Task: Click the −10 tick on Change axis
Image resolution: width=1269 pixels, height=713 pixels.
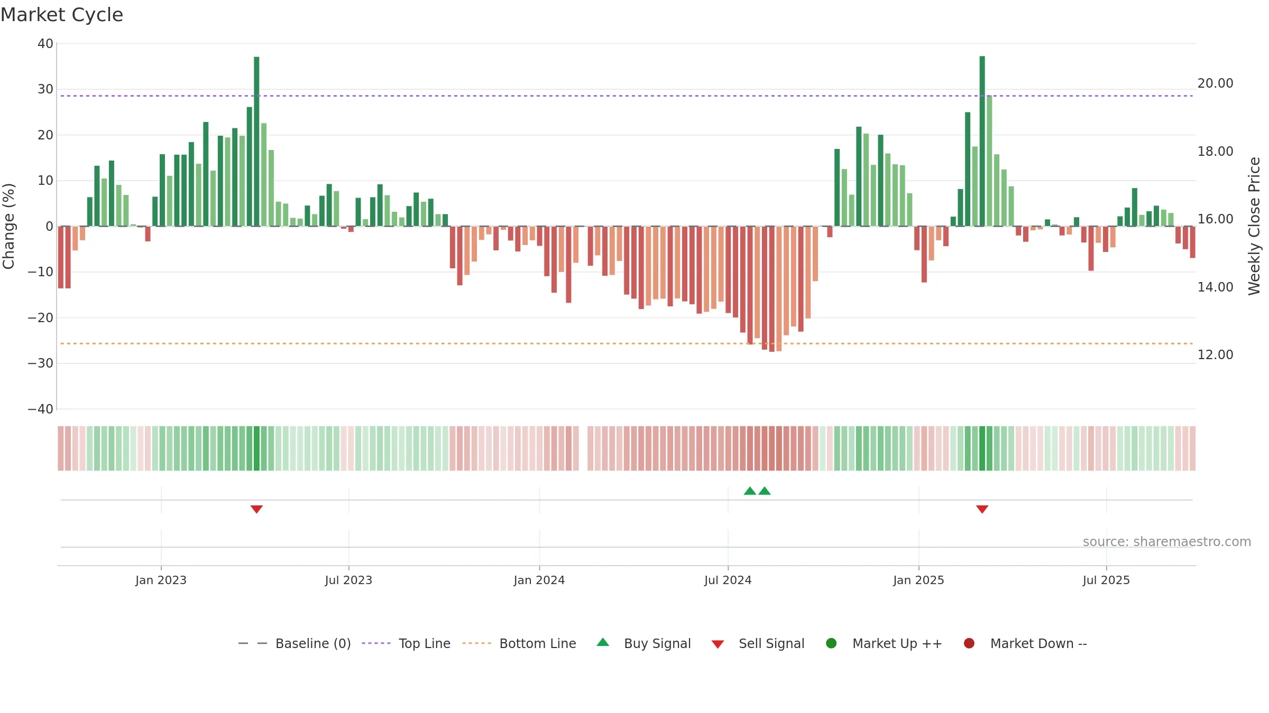Action: pyautogui.click(x=41, y=272)
